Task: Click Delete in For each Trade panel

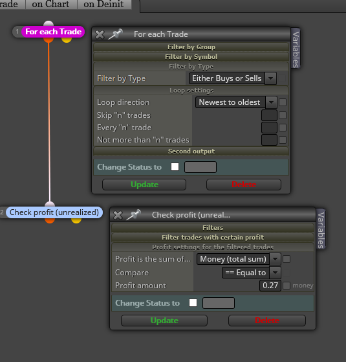Action: click(x=244, y=185)
